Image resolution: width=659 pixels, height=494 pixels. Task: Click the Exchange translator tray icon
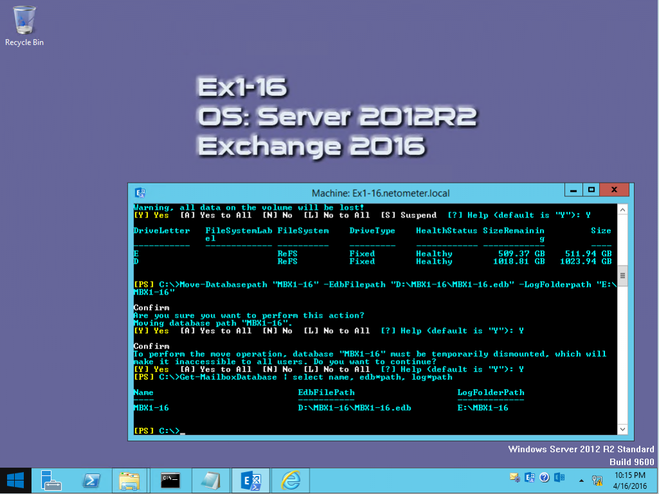tap(529, 478)
